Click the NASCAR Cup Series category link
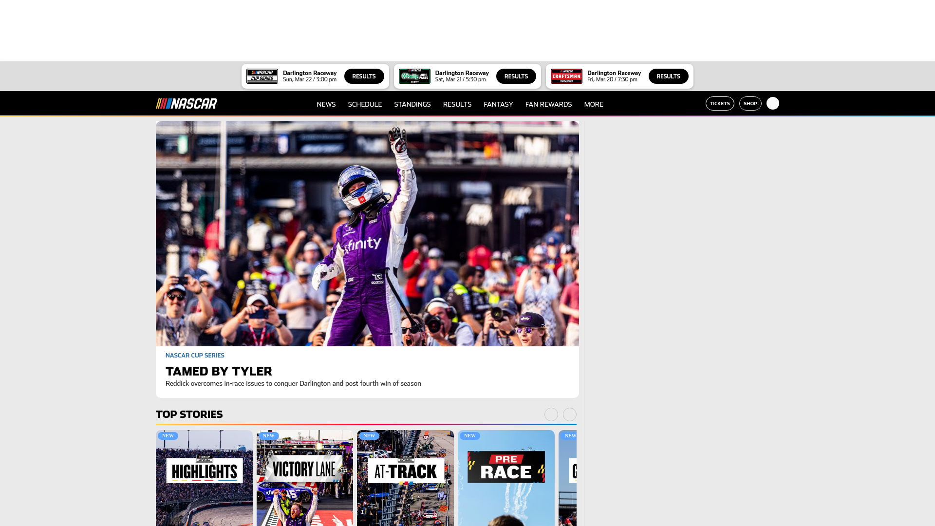 tap(195, 356)
